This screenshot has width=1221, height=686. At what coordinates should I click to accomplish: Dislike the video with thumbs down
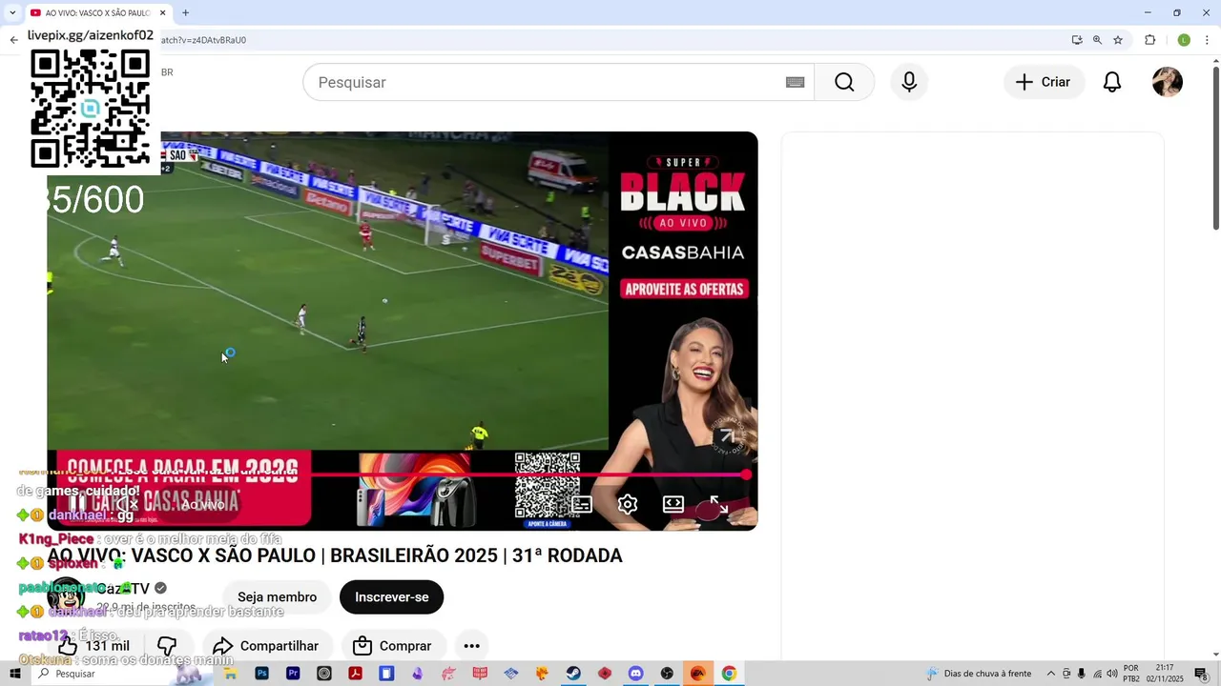coord(167,646)
